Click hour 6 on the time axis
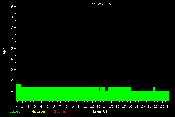Viewport: 175px width, 117px height. click(54, 106)
